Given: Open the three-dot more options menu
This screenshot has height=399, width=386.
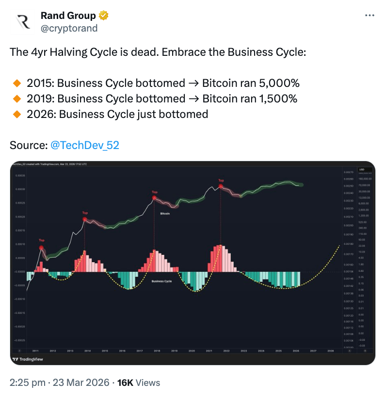Looking at the screenshot, I should click(369, 16).
